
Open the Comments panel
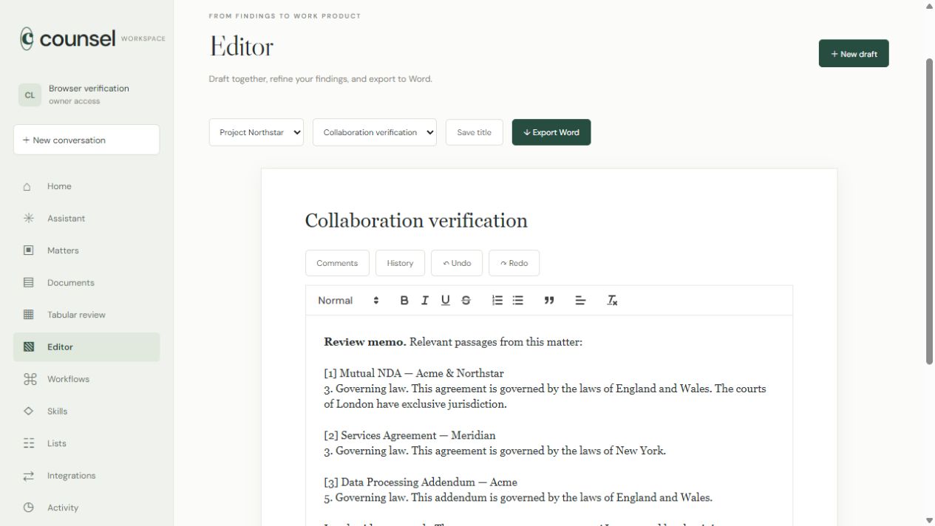pos(337,263)
